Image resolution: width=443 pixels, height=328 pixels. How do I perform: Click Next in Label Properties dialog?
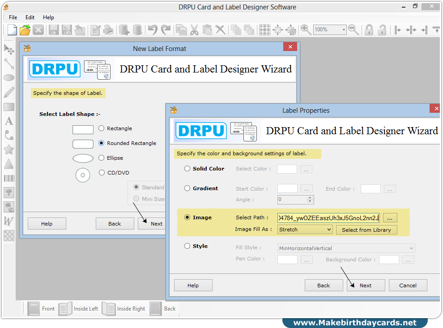pos(366,285)
